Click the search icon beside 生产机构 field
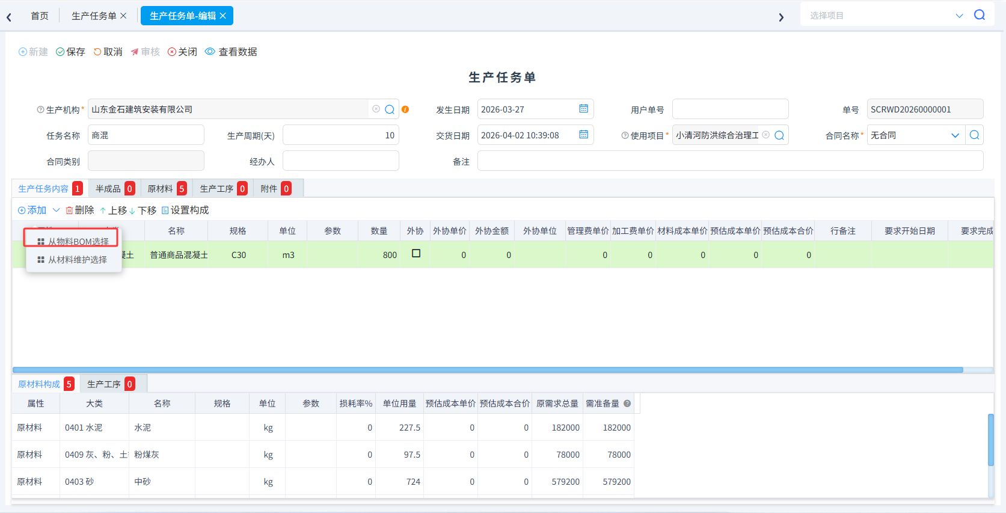 [390, 109]
